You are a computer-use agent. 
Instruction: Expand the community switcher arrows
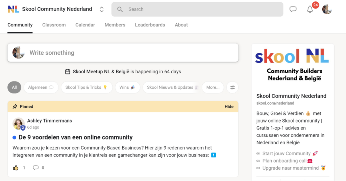click(102, 9)
